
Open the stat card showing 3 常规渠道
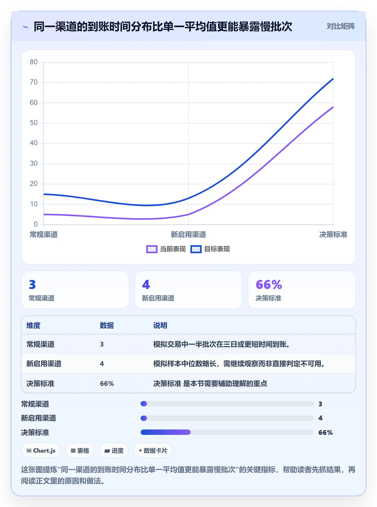tap(75, 290)
